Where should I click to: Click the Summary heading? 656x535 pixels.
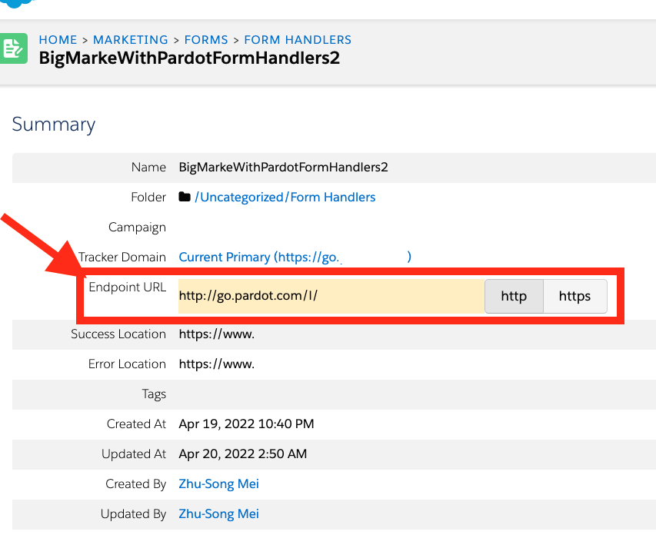click(x=54, y=125)
